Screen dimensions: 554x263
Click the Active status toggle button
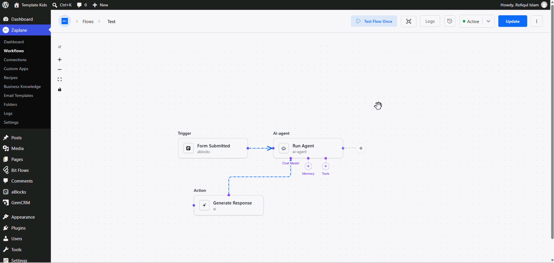(x=471, y=21)
